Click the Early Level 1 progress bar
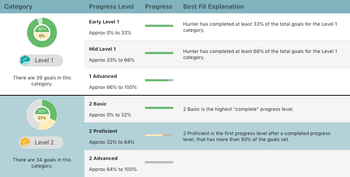 [x=159, y=26]
